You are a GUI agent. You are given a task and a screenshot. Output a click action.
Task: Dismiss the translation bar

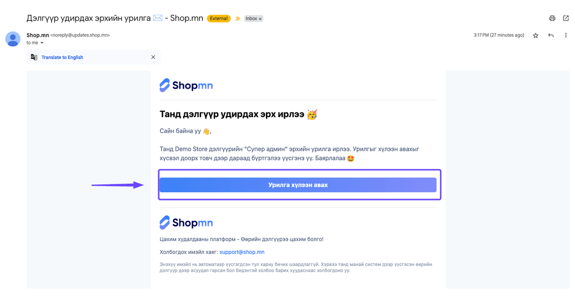(x=153, y=57)
